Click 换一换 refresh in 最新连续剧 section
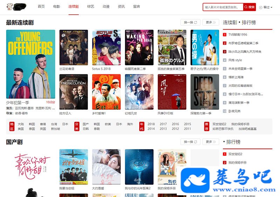Screen dimensions: 280x197 tap(190, 22)
